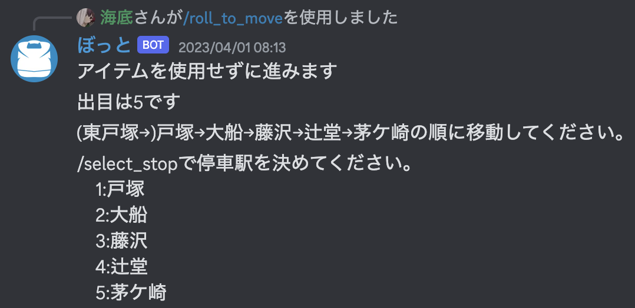
Task: Select list entry 2:大船
Action: tap(121, 215)
